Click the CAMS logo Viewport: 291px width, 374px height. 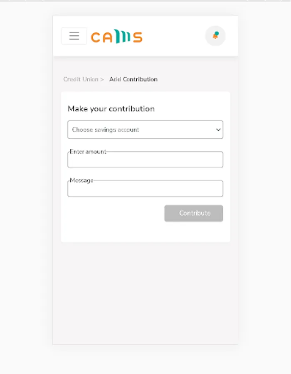pyautogui.click(x=116, y=37)
